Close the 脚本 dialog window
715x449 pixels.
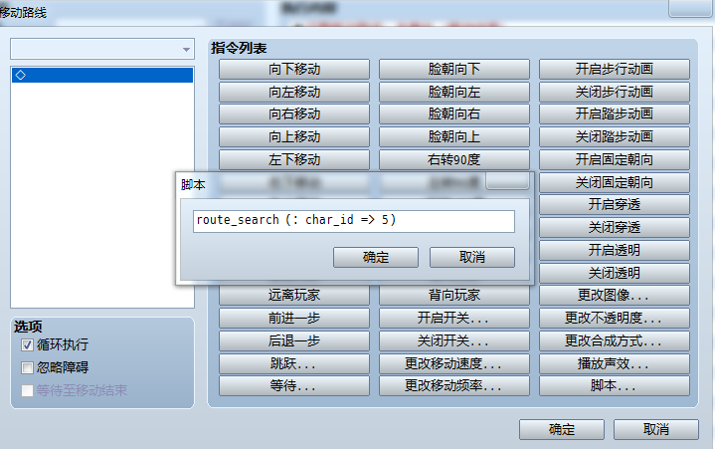[x=507, y=181]
